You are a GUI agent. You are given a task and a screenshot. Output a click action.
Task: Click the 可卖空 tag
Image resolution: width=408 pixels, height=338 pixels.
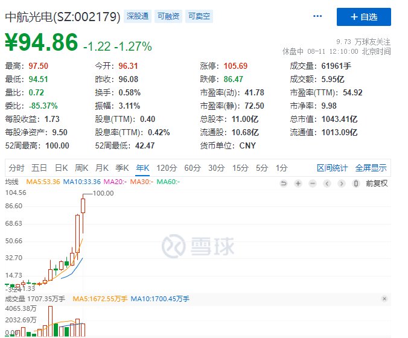click(x=199, y=16)
